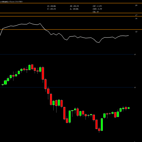This screenshot has width=142, height=142.
Task: Click the "12" label beside the blue gridline
Action: coord(135,87)
